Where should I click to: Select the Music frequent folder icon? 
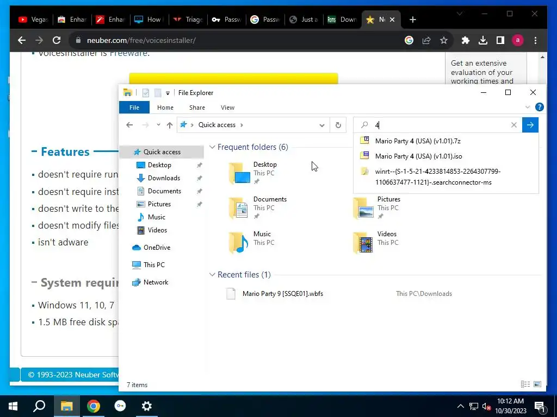(x=239, y=243)
